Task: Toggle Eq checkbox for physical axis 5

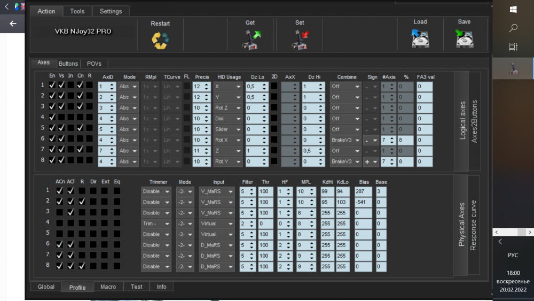Action: tap(117, 234)
